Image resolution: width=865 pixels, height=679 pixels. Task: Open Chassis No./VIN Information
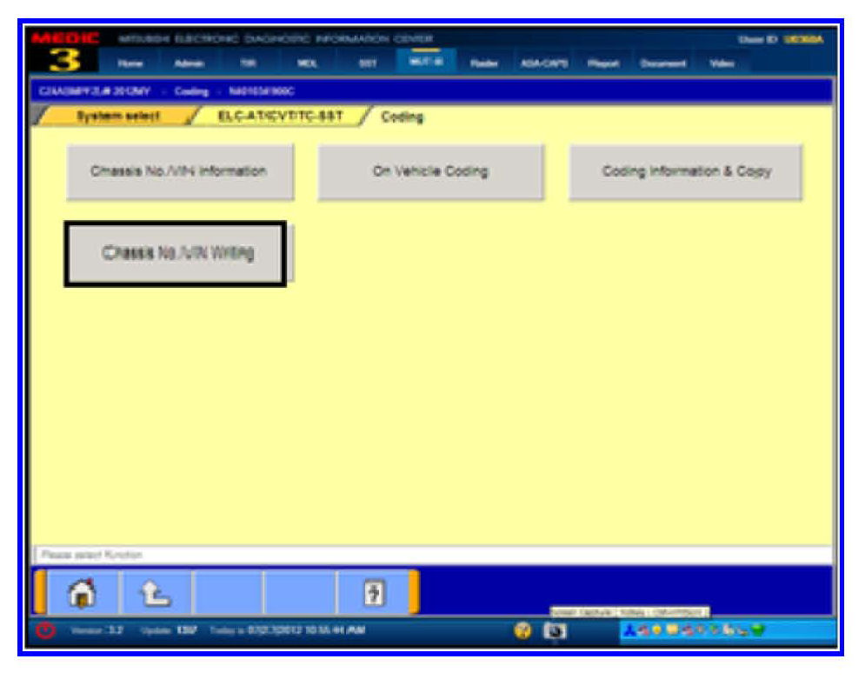179,171
